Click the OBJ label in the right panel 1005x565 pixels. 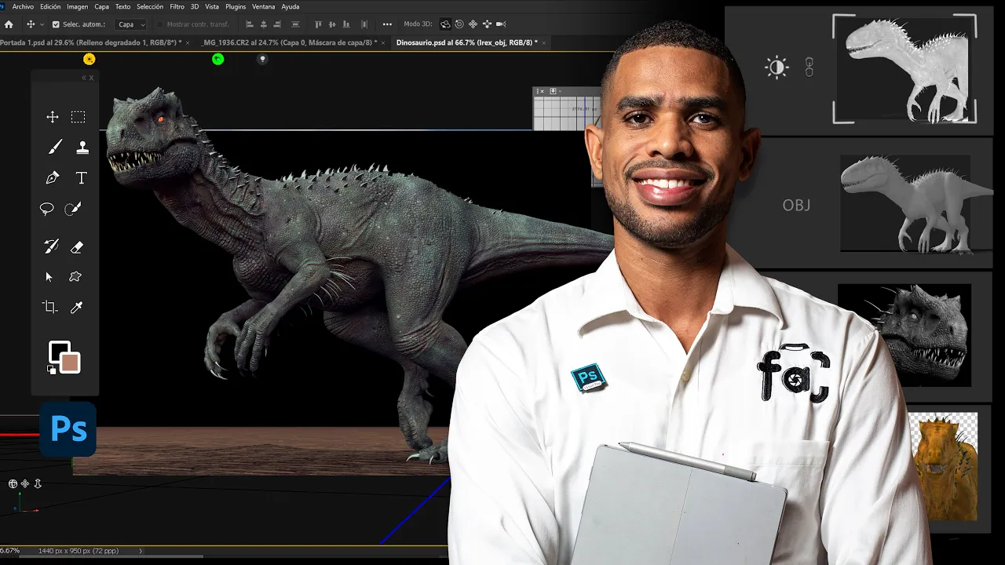tap(796, 206)
